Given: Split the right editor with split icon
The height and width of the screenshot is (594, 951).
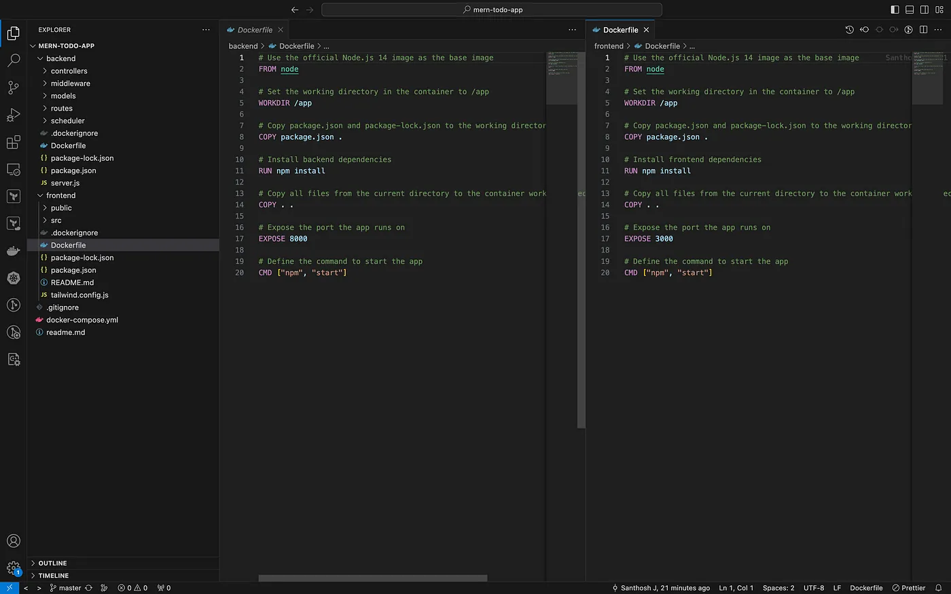Looking at the screenshot, I should [x=923, y=30].
